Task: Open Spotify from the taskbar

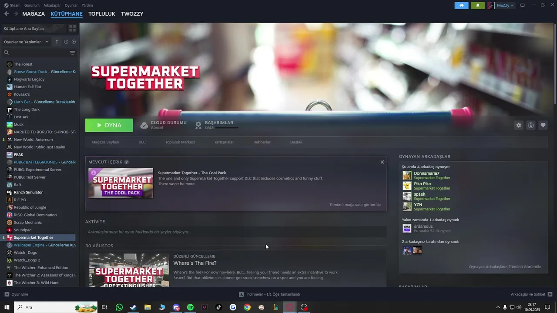Action: tap(190, 307)
